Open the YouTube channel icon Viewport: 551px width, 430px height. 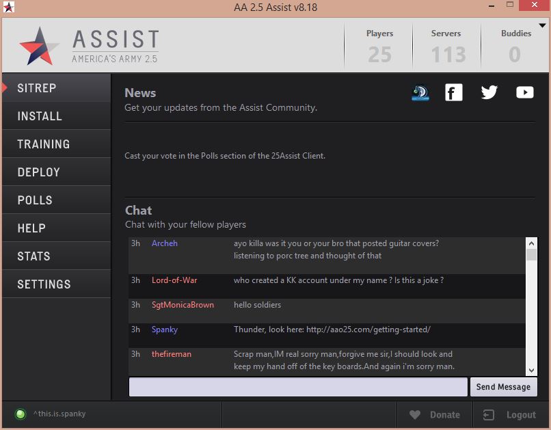[x=524, y=92]
